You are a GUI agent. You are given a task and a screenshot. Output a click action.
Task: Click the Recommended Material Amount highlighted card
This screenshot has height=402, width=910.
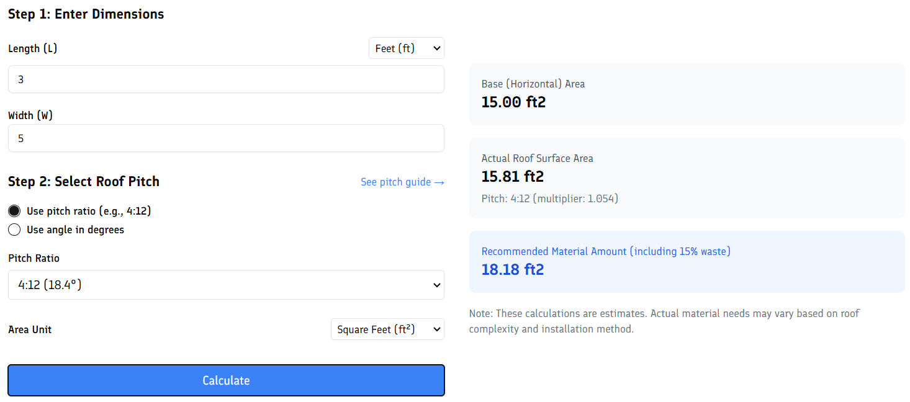click(687, 261)
